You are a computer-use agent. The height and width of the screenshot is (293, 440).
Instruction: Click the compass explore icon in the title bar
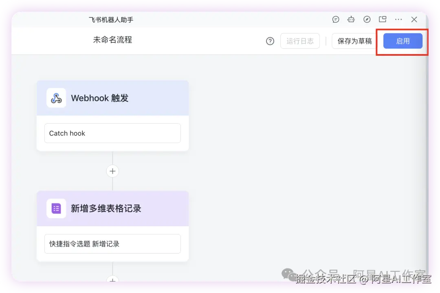367,19
